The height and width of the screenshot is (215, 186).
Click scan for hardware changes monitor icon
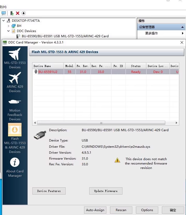(4, 13)
